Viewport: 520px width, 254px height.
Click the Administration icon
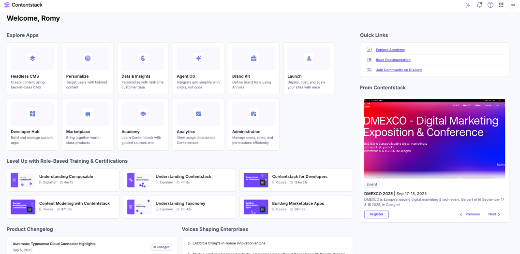point(253,114)
